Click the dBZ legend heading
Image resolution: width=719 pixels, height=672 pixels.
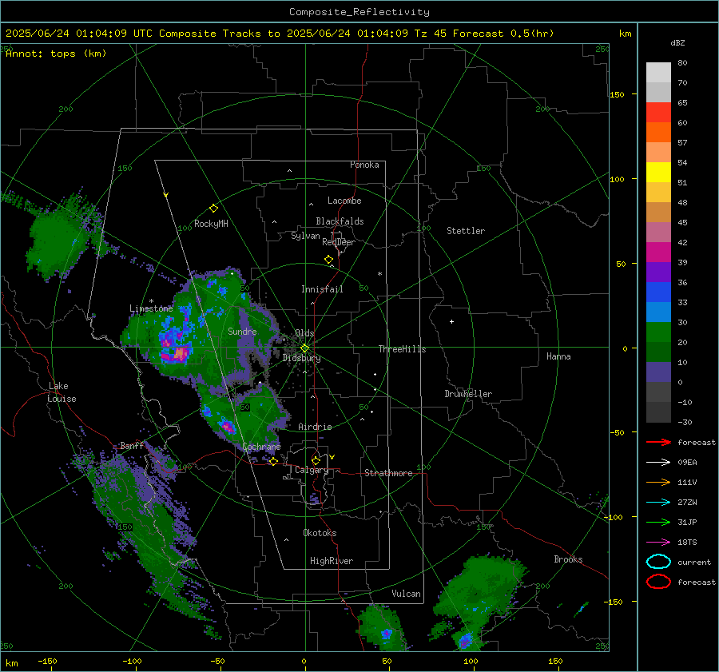(x=677, y=42)
